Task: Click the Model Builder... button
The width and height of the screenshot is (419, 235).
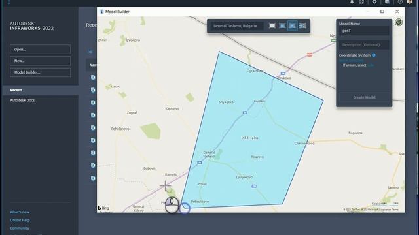Action: click(41, 72)
